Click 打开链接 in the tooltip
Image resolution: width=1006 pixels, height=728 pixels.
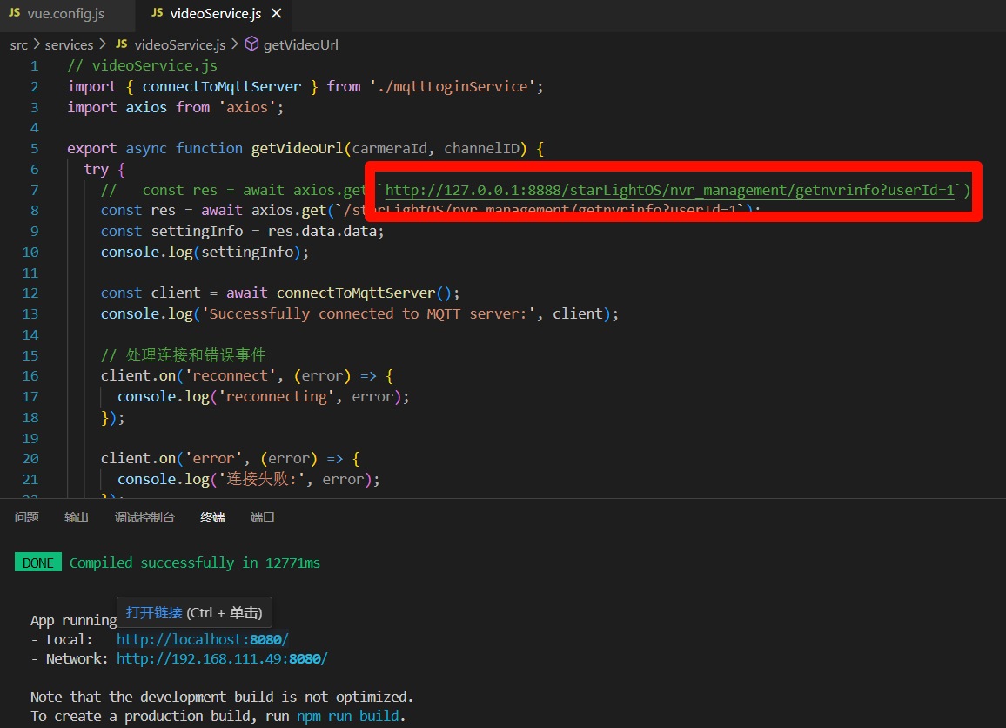[x=154, y=612]
